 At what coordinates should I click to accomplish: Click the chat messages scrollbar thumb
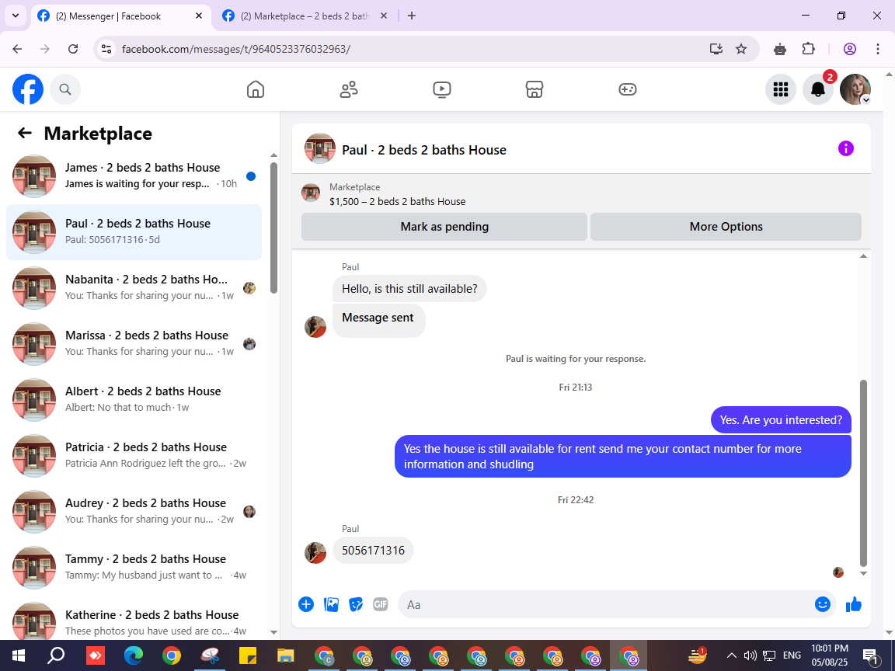(x=863, y=474)
